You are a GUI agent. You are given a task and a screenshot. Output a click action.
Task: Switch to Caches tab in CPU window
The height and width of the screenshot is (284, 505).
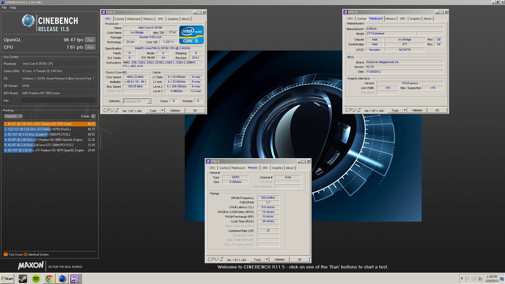pyautogui.click(x=119, y=19)
